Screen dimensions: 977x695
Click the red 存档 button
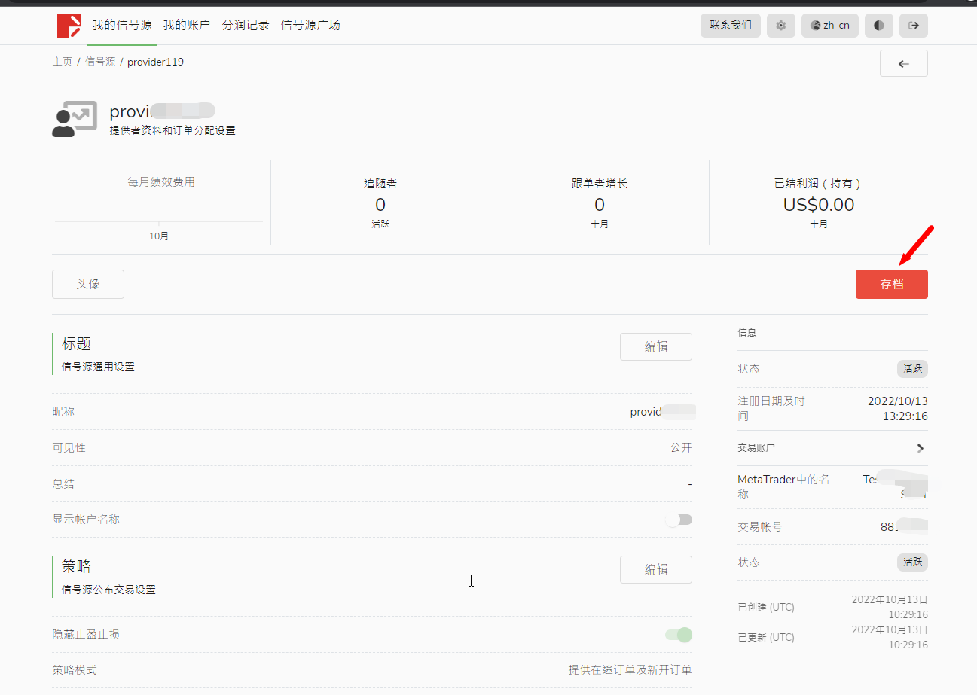891,285
